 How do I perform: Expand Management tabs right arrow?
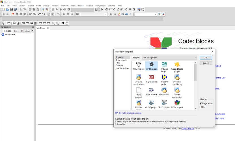click(x=33, y=31)
